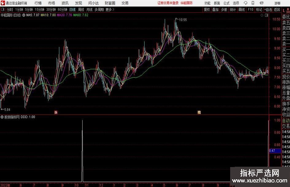The height and width of the screenshot is (187, 290).
Task: Open the 问小达 menu
Action: click(x=94, y=3)
